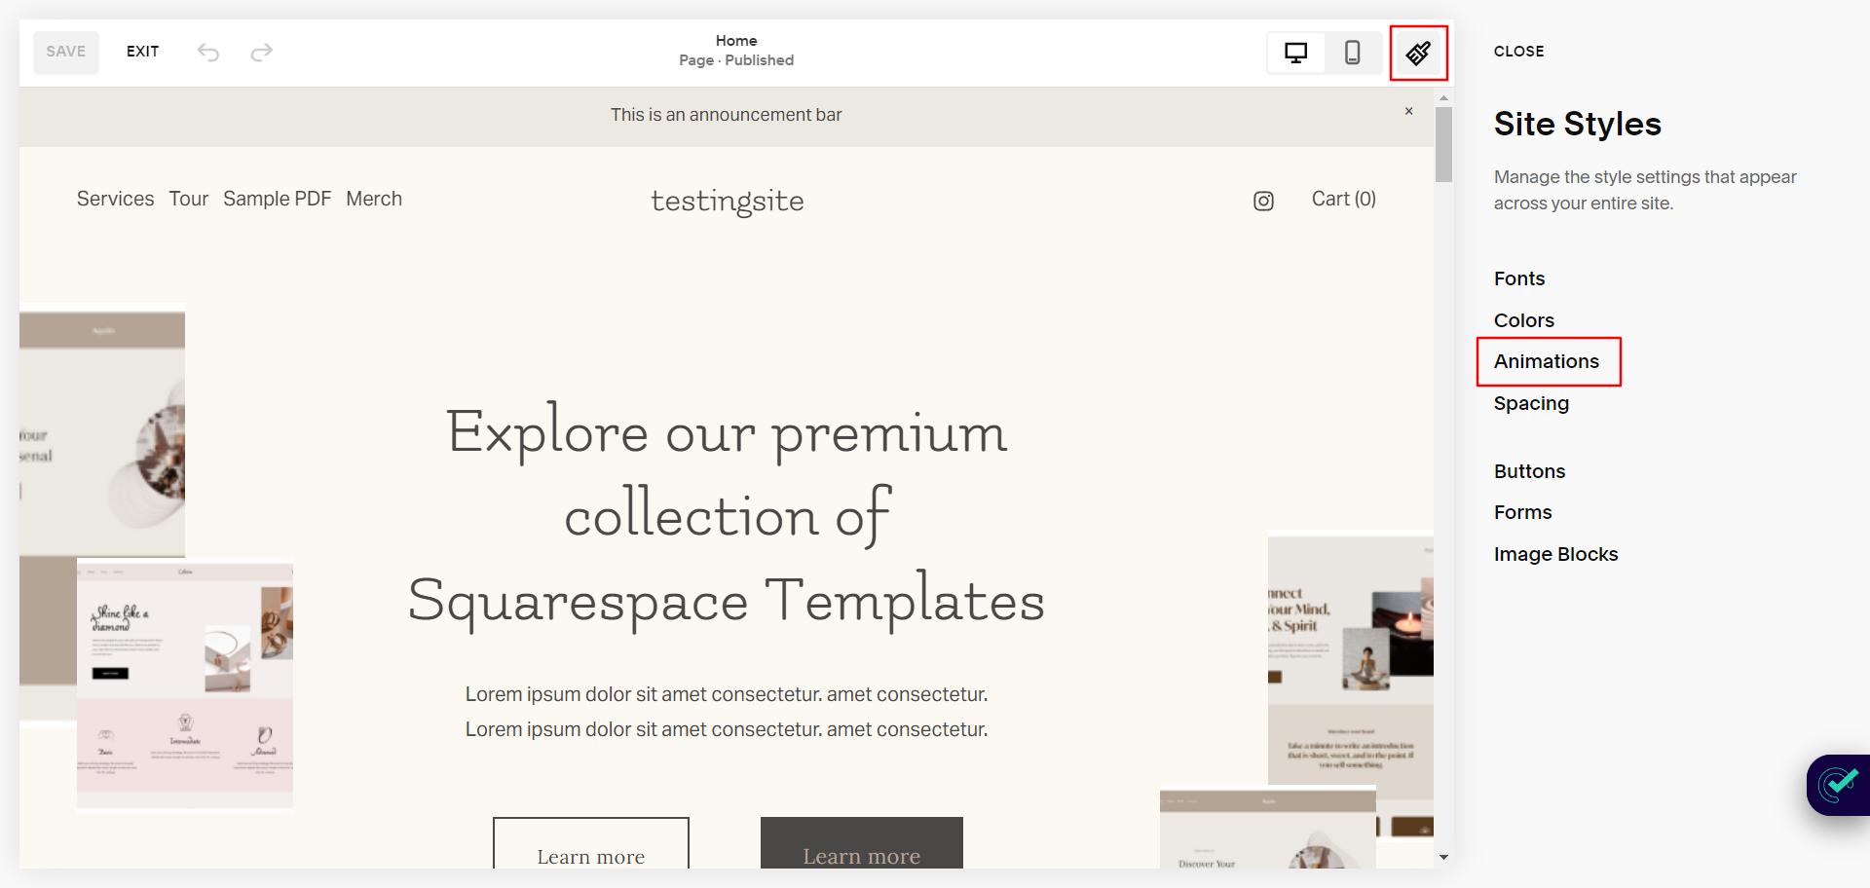Switch to mobile preview icon

pyautogui.click(x=1352, y=53)
